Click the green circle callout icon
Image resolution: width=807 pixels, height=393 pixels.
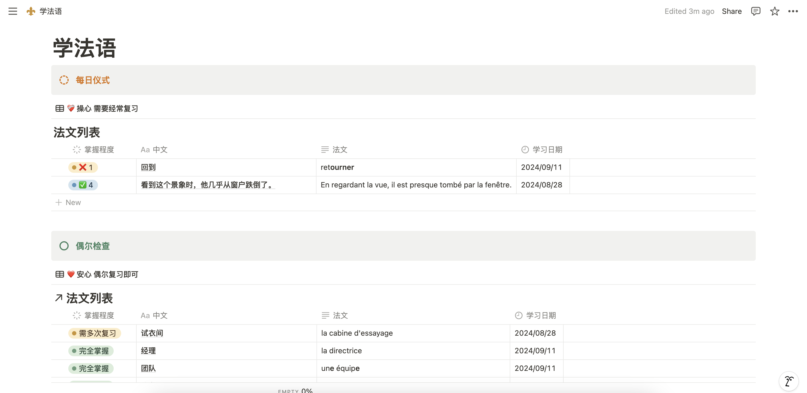point(64,246)
